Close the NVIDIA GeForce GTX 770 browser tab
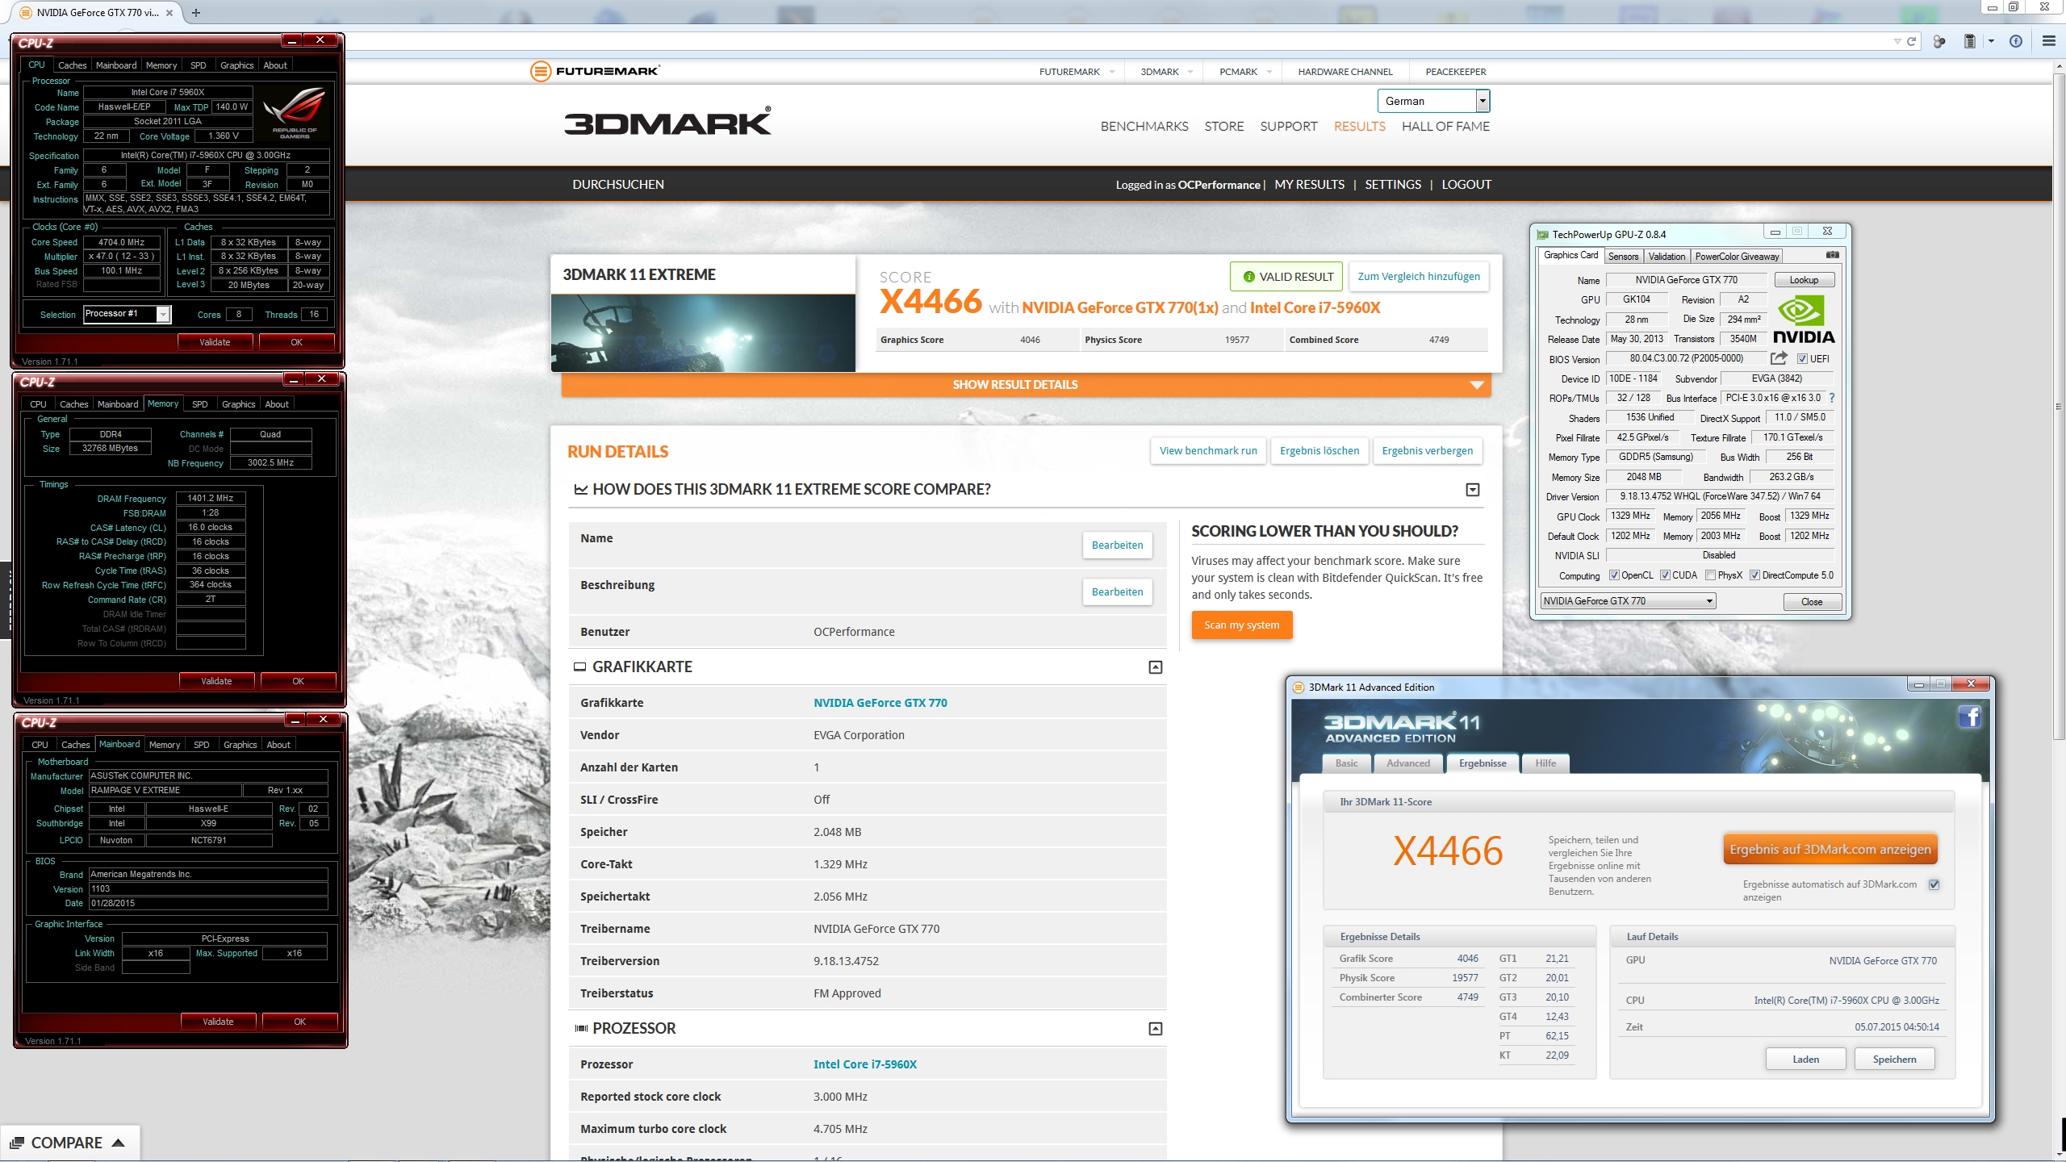This screenshot has width=2066, height=1162. [x=169, y=12]
